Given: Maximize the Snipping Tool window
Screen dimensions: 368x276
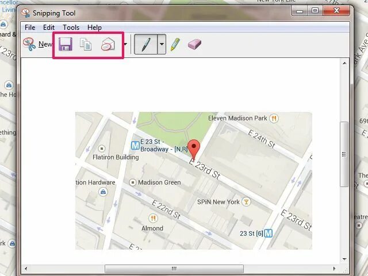Looking at the screenshot, I should tap(315, 11).
